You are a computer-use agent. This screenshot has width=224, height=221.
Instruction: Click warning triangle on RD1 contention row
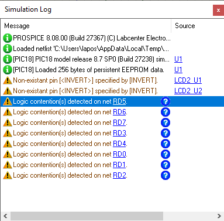tap(8, 165)
